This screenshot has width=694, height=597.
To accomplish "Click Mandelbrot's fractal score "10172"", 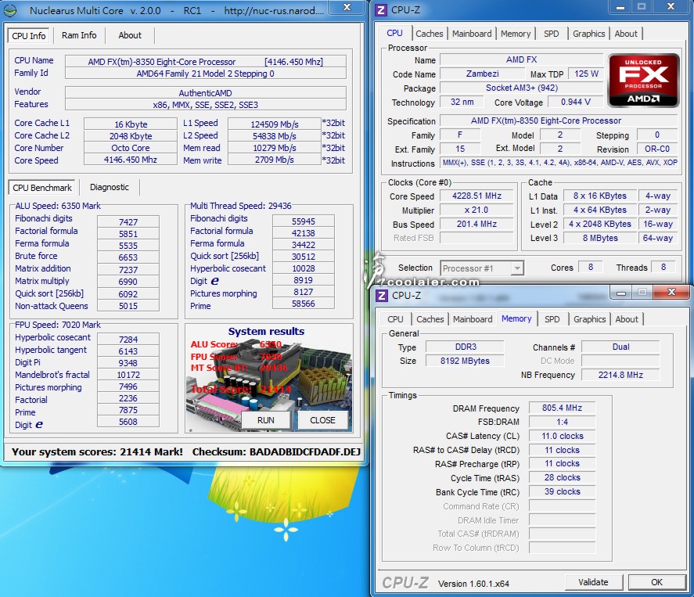I will [x=128, y=375].
